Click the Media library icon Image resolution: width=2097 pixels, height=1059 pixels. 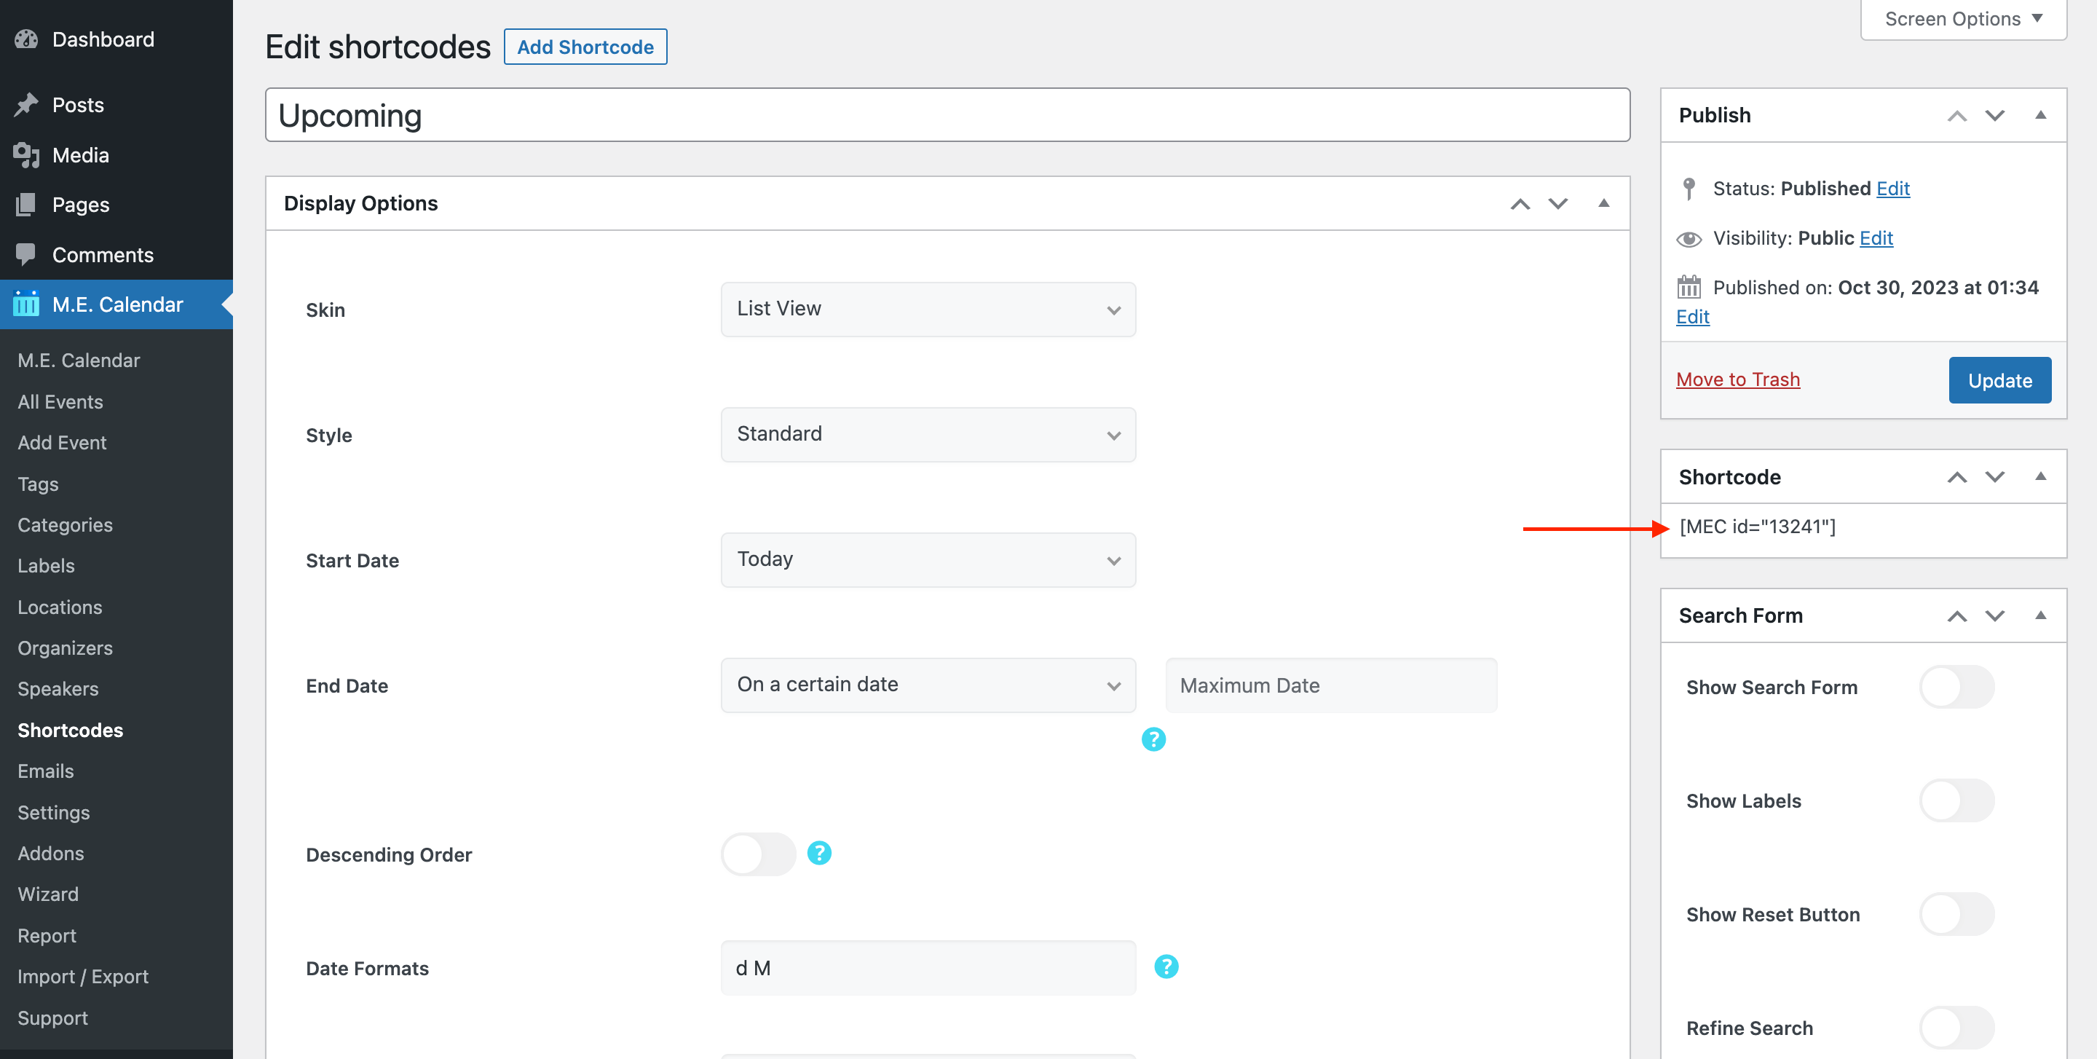(x=26, y=154)
